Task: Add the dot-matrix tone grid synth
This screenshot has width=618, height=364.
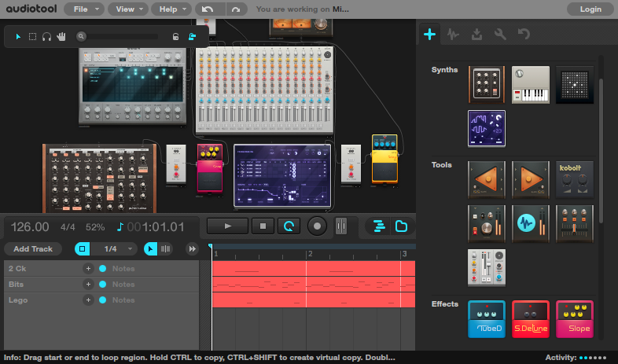Action: click(575, 85)
